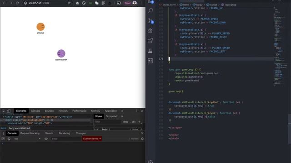Viewport: 291px width, 163px height.
Task: Expand the style stylebot-css element node
Action: [x=4, y=117]
